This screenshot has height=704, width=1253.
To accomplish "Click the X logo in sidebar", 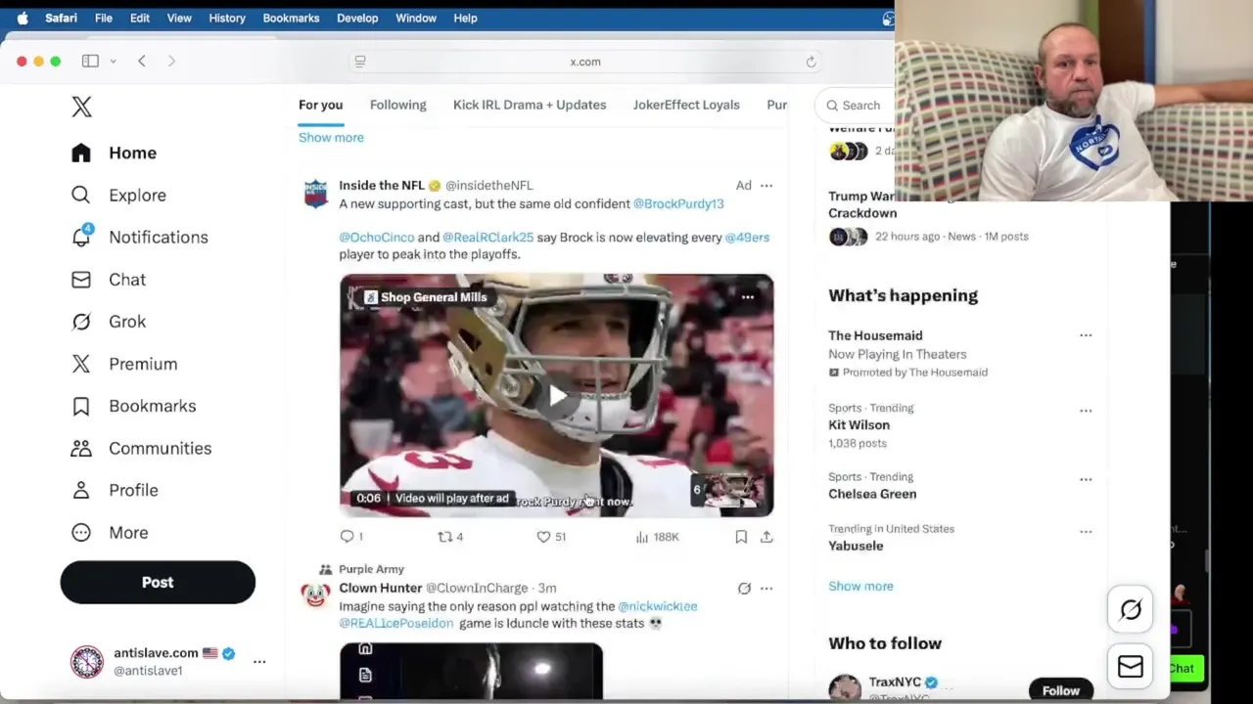I will (x=81, y=107).
